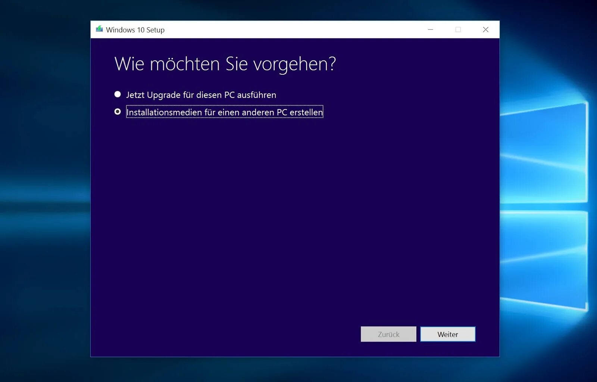Click the disabled maximize button in title bar

click(x=458, y=29)
